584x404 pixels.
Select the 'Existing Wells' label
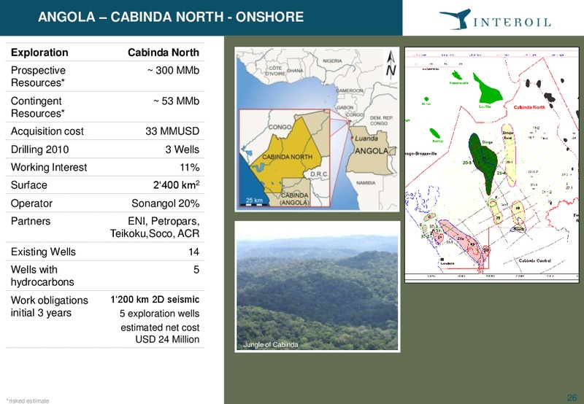click(43, 252)
